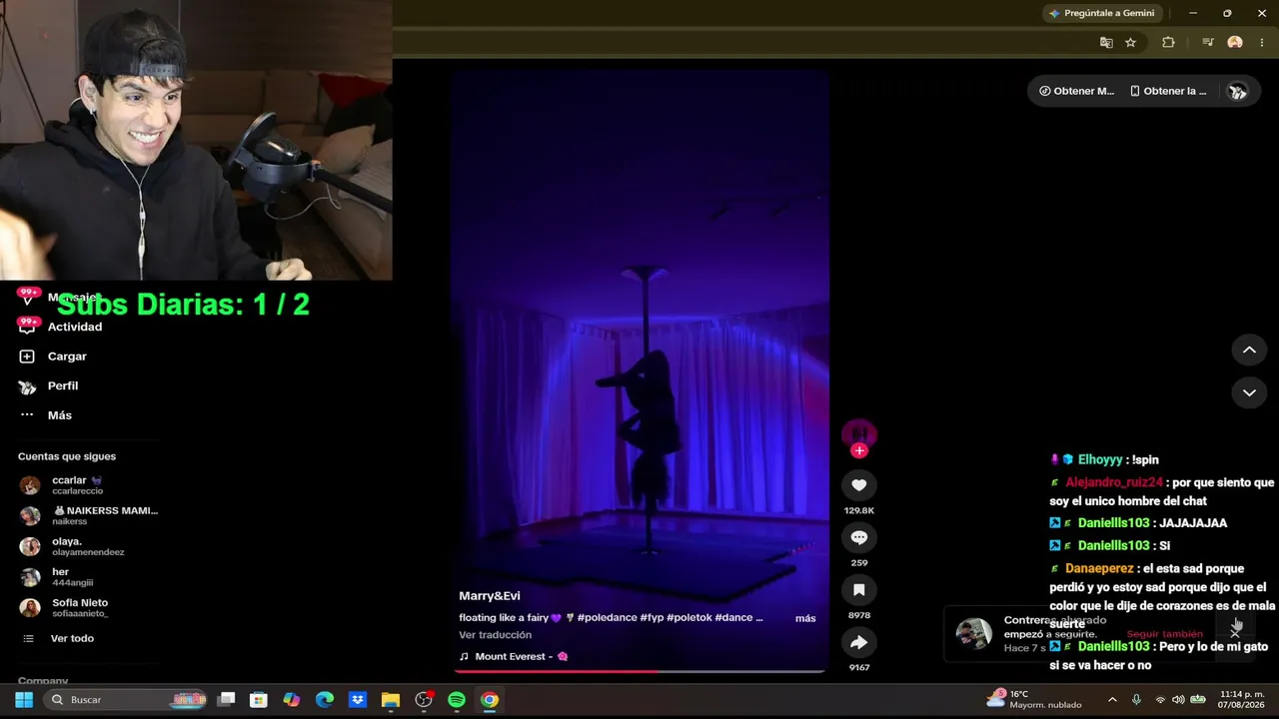This screenshot has height=719, width=1279.
Task: Click the translate page icon
Action: point(1106,43)
